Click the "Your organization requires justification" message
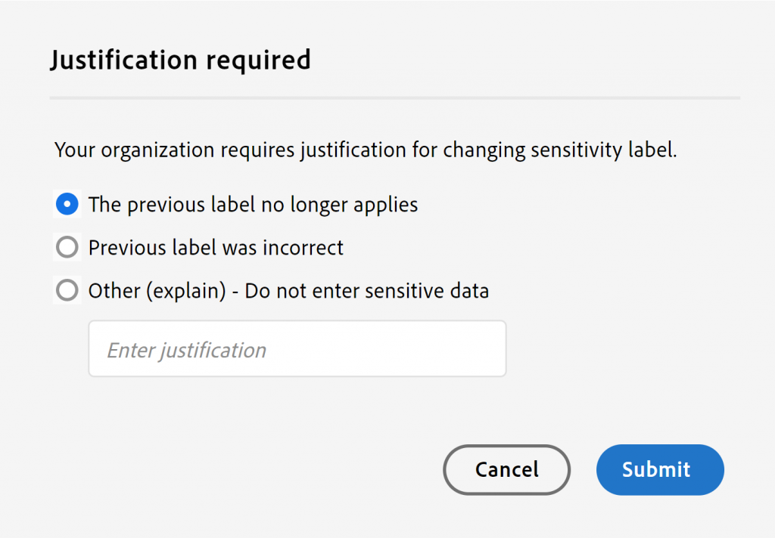This screenshot has width=775, height=538. 365,150
